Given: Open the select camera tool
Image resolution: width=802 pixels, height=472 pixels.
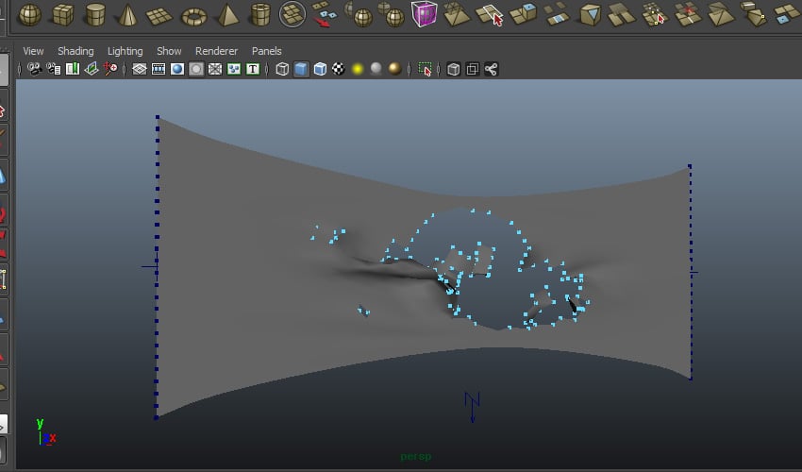Looking at the screenshot, I should point(34,69).
